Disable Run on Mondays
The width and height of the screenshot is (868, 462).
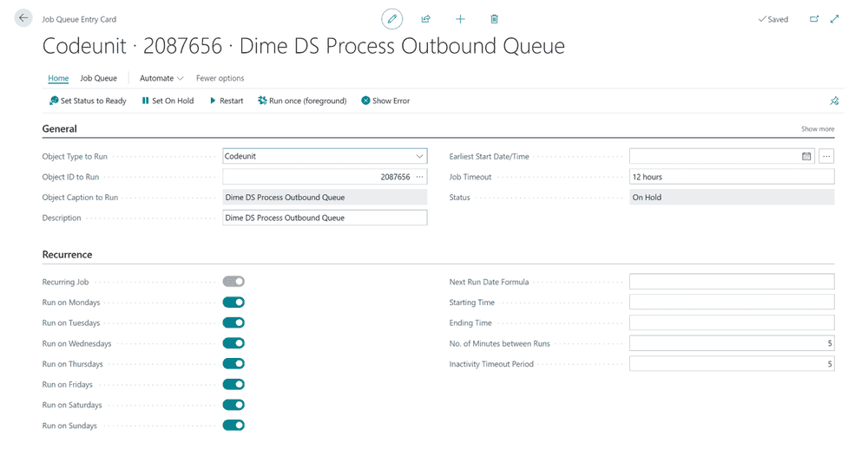pyautogui.click(x=233, y=303)
